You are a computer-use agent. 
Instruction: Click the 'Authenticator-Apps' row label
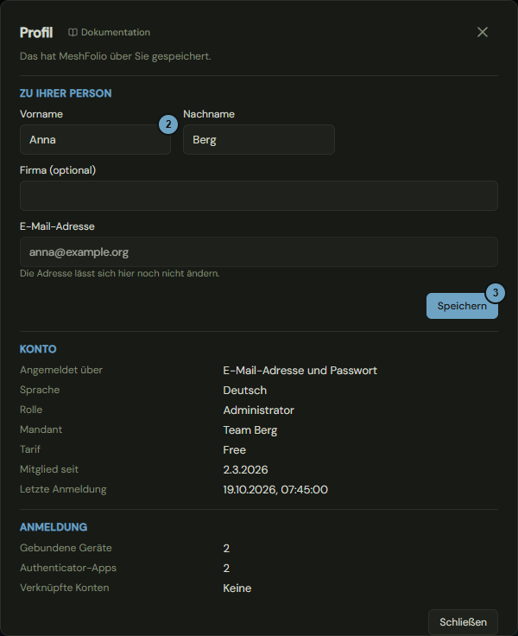68,568
